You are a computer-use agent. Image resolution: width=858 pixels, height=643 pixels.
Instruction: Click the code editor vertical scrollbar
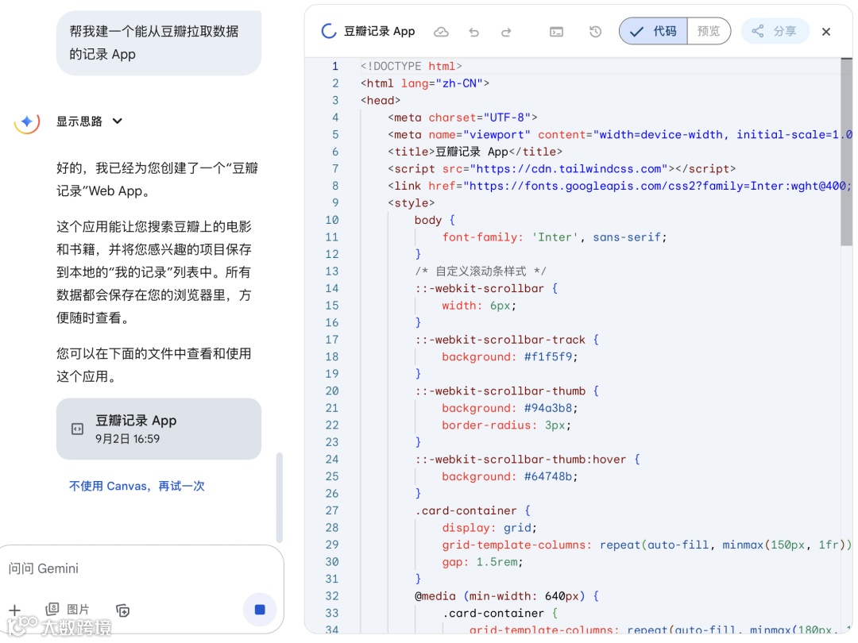847,152
